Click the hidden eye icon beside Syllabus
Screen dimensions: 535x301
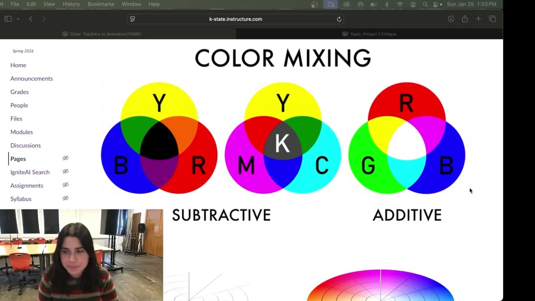pos(65,198)
